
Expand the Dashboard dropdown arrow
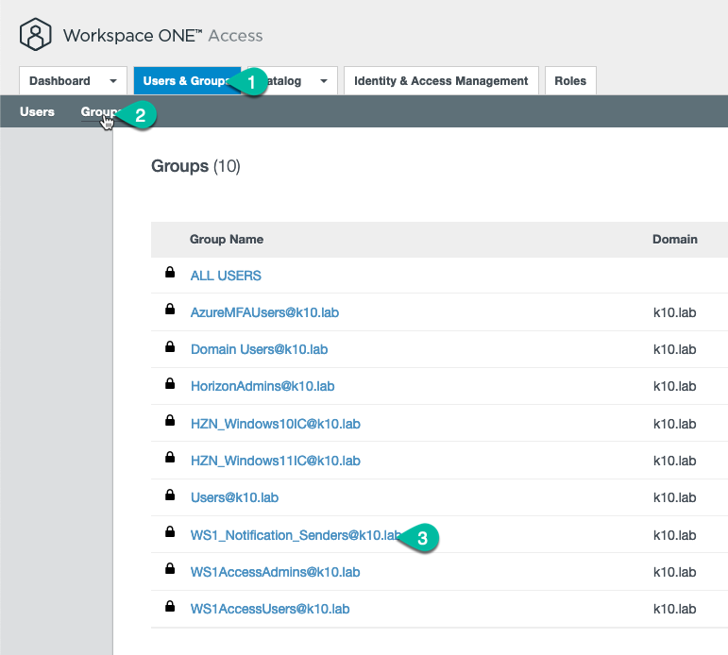click(x=112, y=81)
